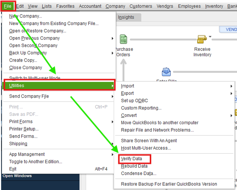Choose New Company... from File menu
Image resolution: width=237 pixels, height=190 pixels.
click(59, 16)
